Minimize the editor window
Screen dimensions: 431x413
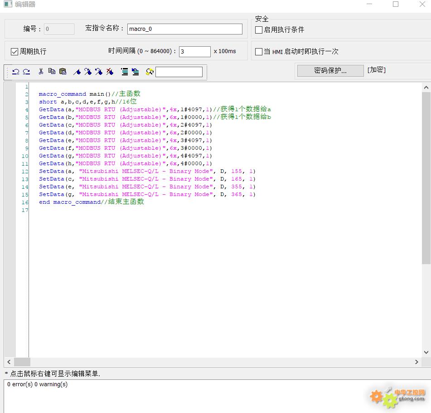(369, 4)
